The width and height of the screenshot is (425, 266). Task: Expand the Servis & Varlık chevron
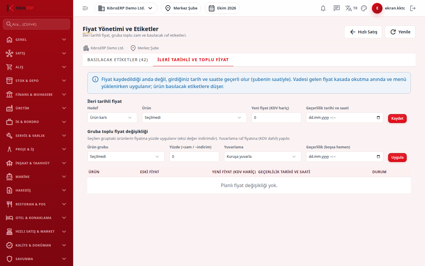click(64, 136)
